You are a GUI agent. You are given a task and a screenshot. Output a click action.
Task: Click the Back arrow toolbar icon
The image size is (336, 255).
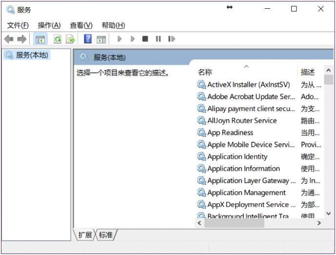[x=9, y=39]
